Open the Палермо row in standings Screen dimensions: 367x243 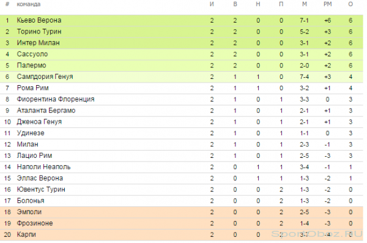(182, 65)
